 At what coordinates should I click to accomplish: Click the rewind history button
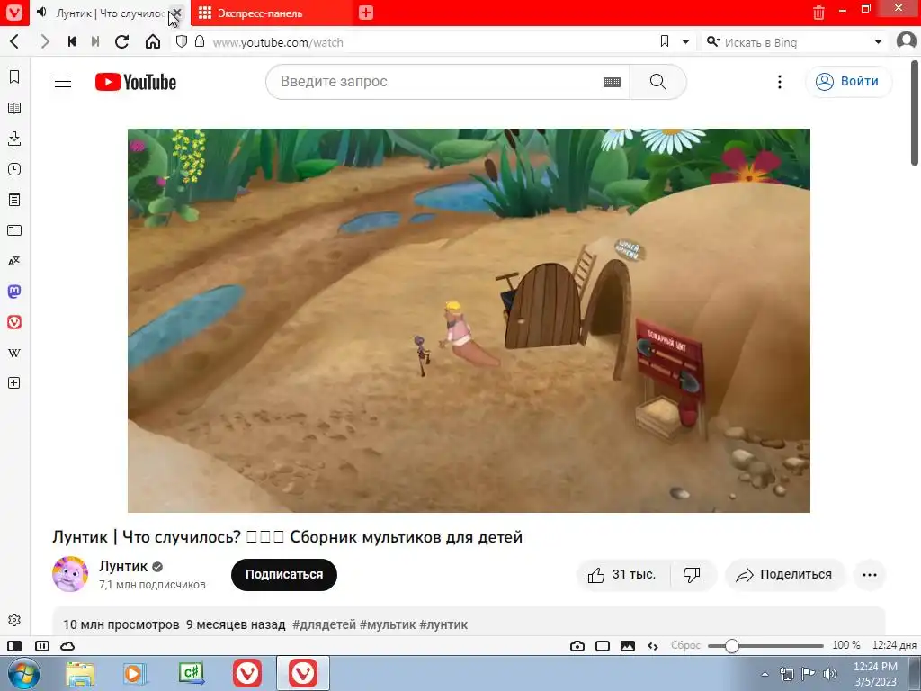72,41
